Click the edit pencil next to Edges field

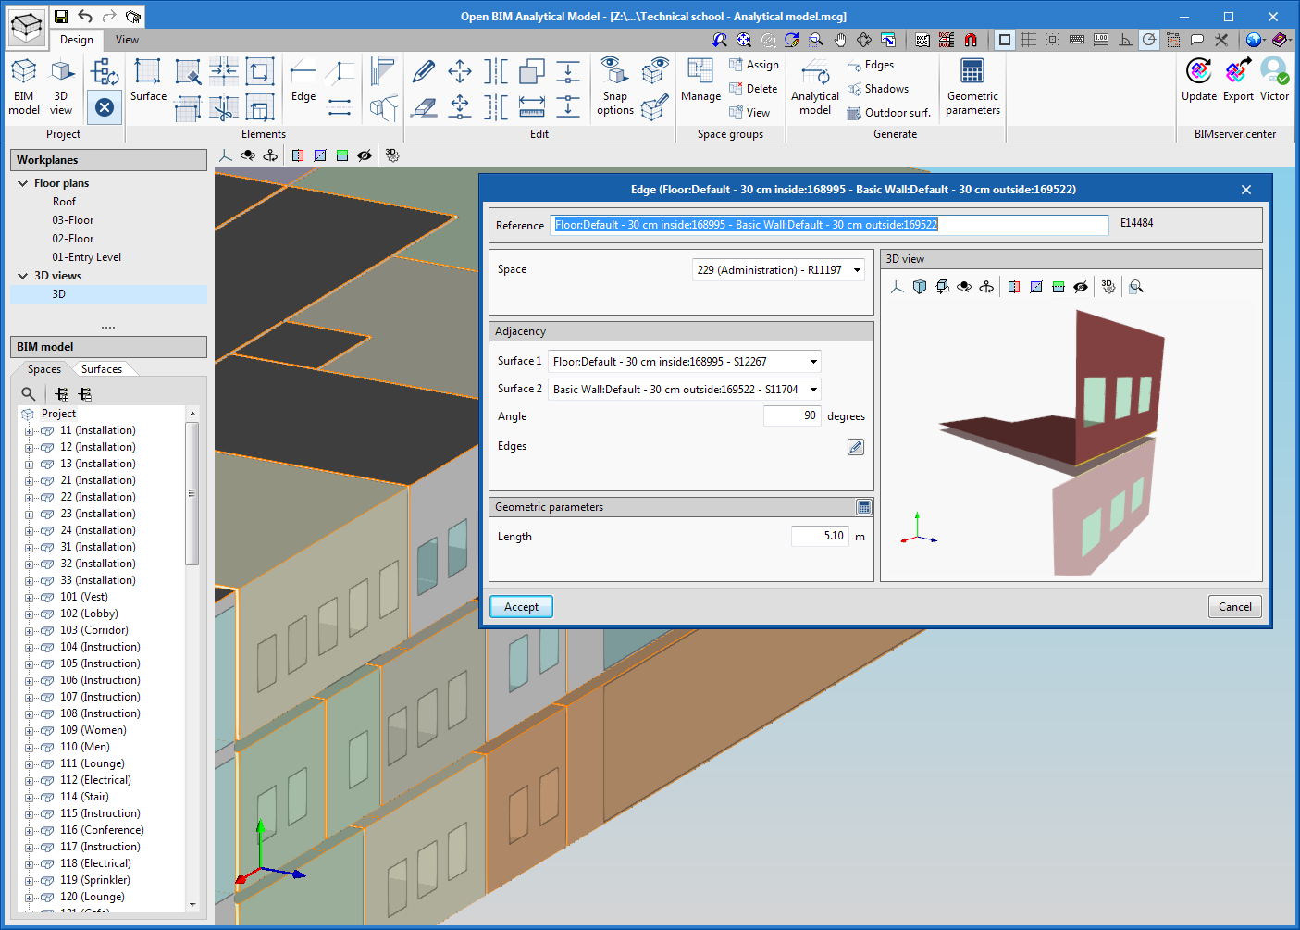(855, 446)
